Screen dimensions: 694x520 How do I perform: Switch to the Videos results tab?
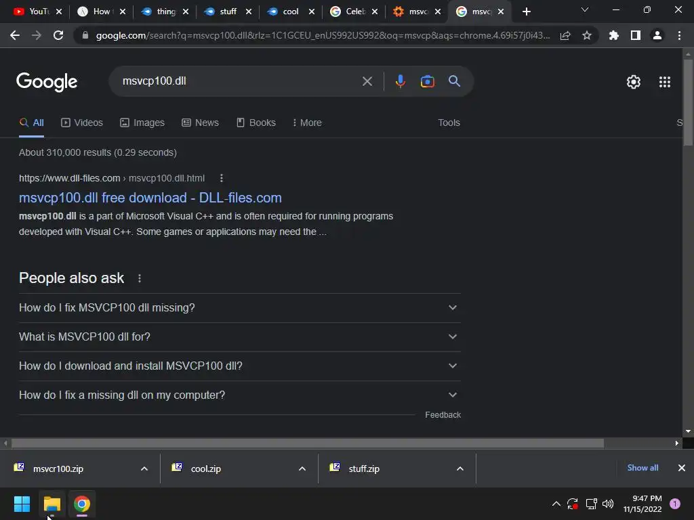coord(82,123)
